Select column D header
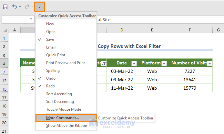Screen dimensions: 224x134 point(122,30)
